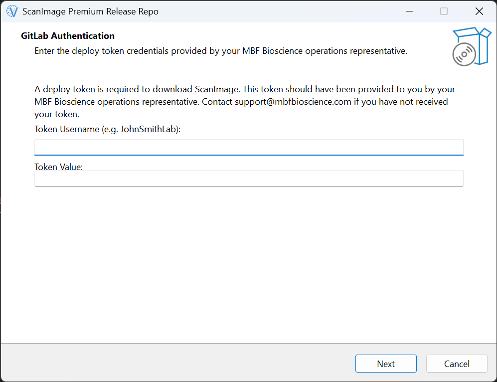
Task: Click the Token Username input field
Action: (x=249, y=147)
